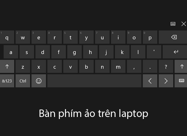Tap the question mark key
This screenshot has width=187, height=136.
[x=166, y=66]
